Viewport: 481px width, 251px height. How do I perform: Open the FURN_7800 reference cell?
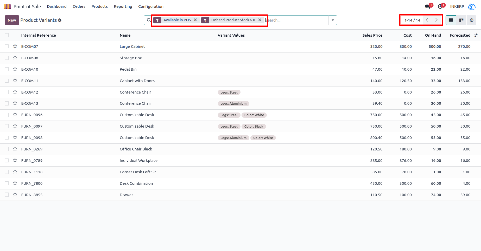click(x=32, y=183)
